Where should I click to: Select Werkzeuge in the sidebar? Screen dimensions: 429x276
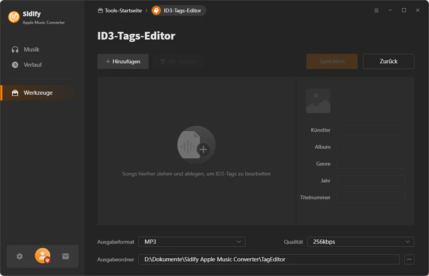[x=38, y=93]
